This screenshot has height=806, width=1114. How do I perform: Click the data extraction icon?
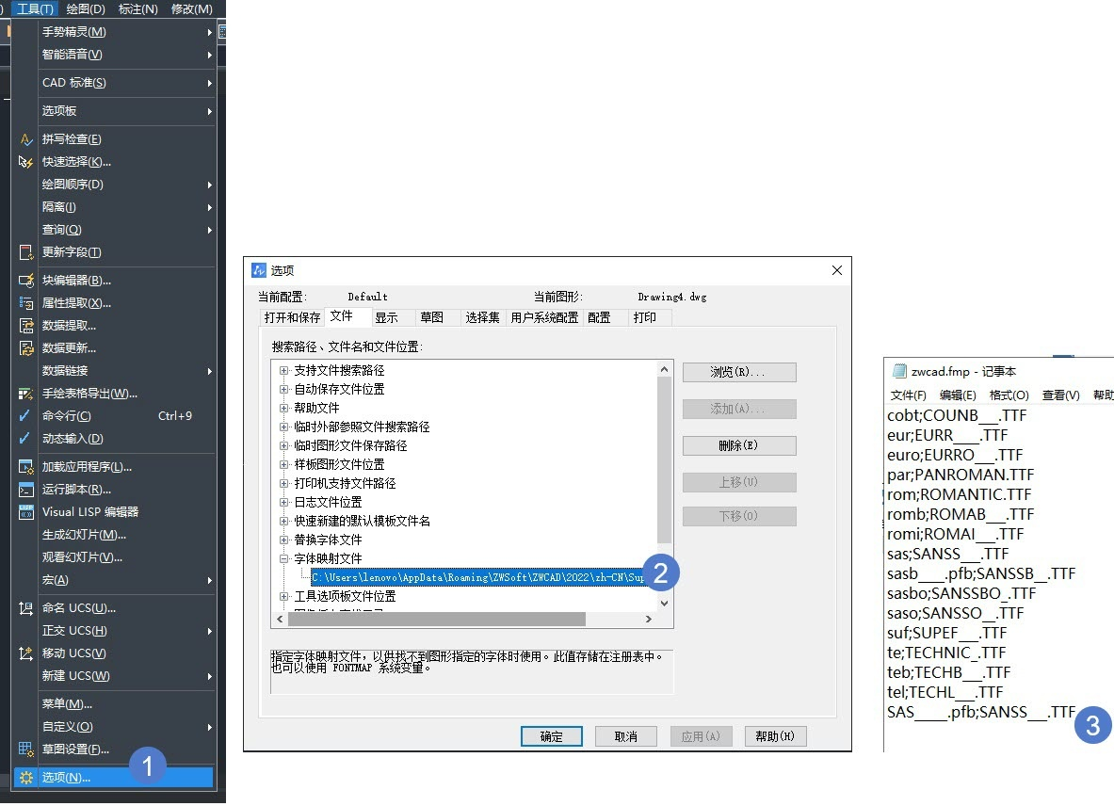click(x=25, y=326)
